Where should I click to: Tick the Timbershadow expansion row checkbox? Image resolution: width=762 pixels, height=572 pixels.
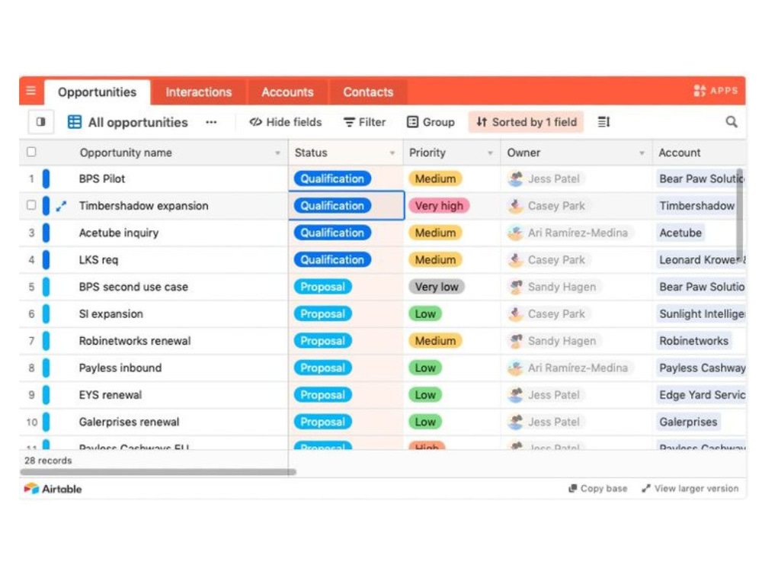click(31, 205)
